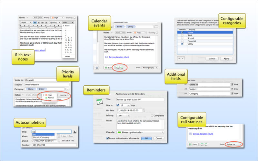The image size is (258, 161).
Task: Select High in priority popup menu
Action: pos(50,95)
